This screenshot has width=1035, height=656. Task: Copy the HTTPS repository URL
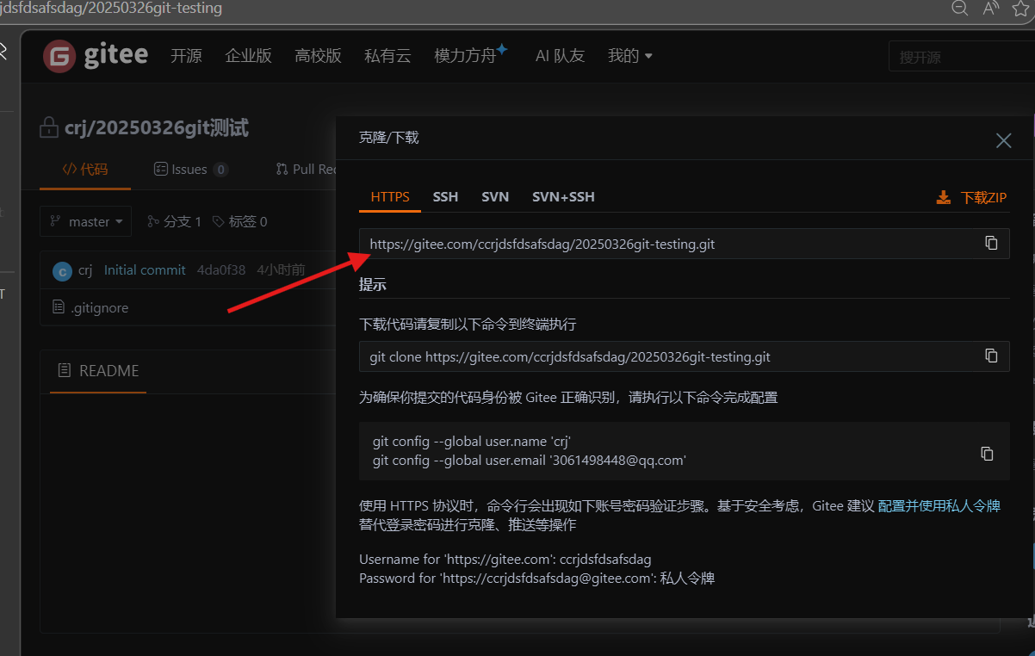pos(991,244)
